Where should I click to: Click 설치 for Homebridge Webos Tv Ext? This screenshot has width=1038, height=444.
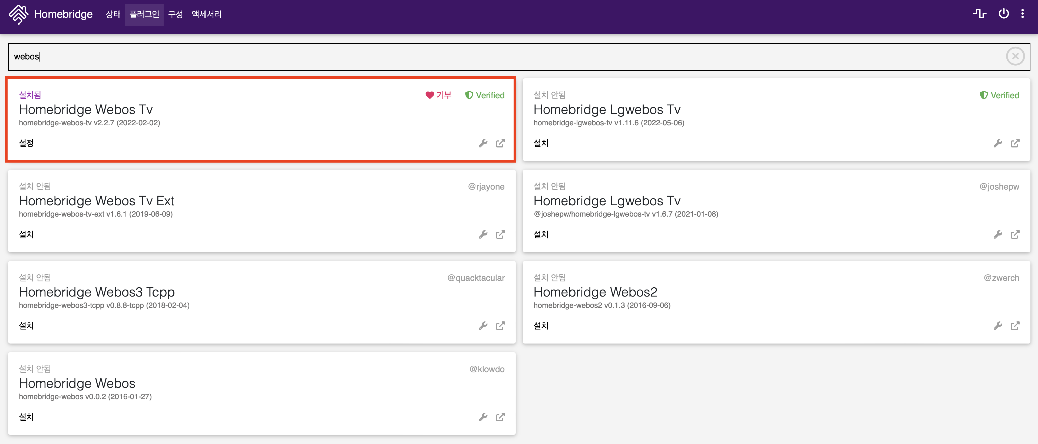pos(26,235)
